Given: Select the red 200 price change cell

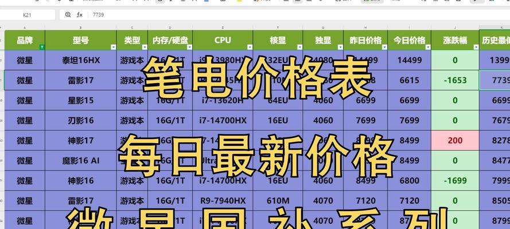Looking at the screenshot, I should [455, 141].
